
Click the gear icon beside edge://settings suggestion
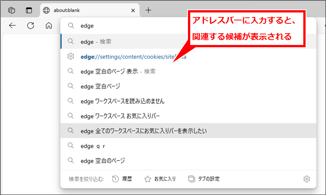(71, 56)
